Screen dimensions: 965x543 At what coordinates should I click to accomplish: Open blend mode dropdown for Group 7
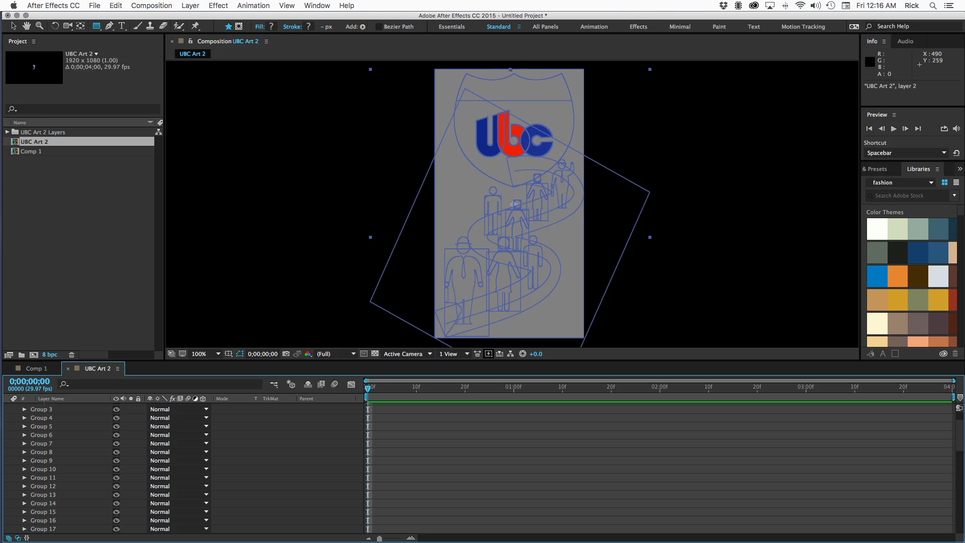(206, 443)
